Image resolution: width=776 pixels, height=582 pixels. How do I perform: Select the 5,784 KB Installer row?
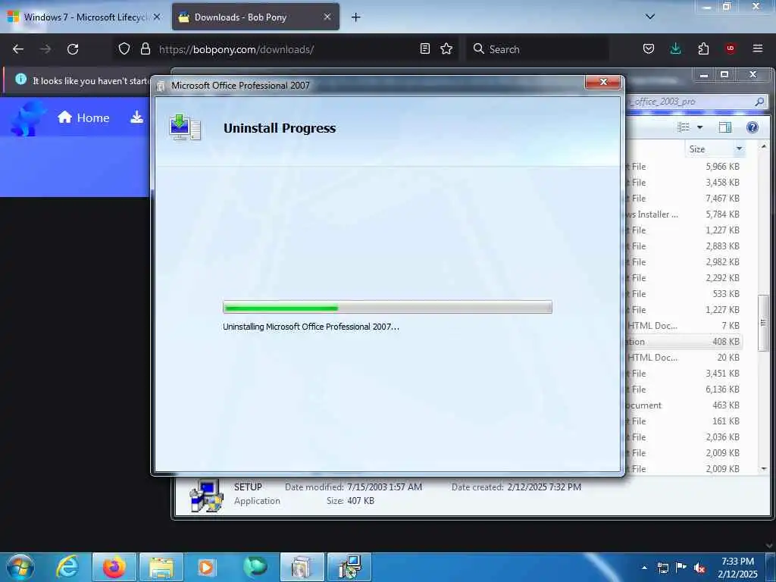click(x=683, y=214)
